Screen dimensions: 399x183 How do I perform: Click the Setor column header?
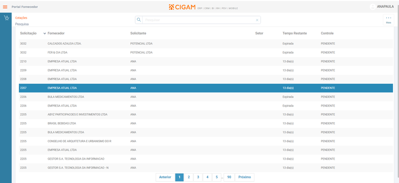[x=259, y=33]
